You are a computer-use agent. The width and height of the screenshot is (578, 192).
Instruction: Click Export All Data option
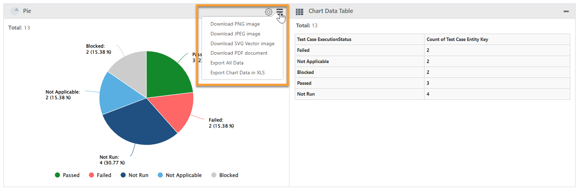[227, 63]
